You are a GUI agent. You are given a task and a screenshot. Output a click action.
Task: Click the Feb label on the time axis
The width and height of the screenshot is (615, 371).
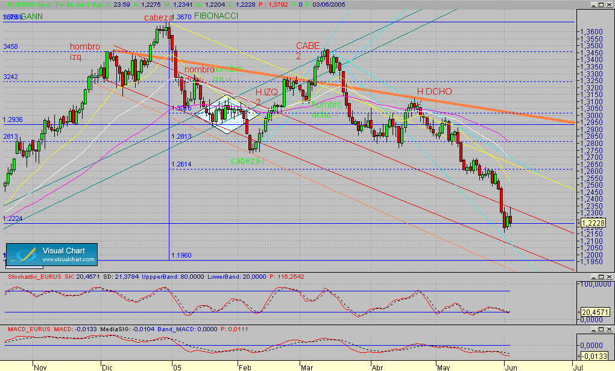click(245, 368)
